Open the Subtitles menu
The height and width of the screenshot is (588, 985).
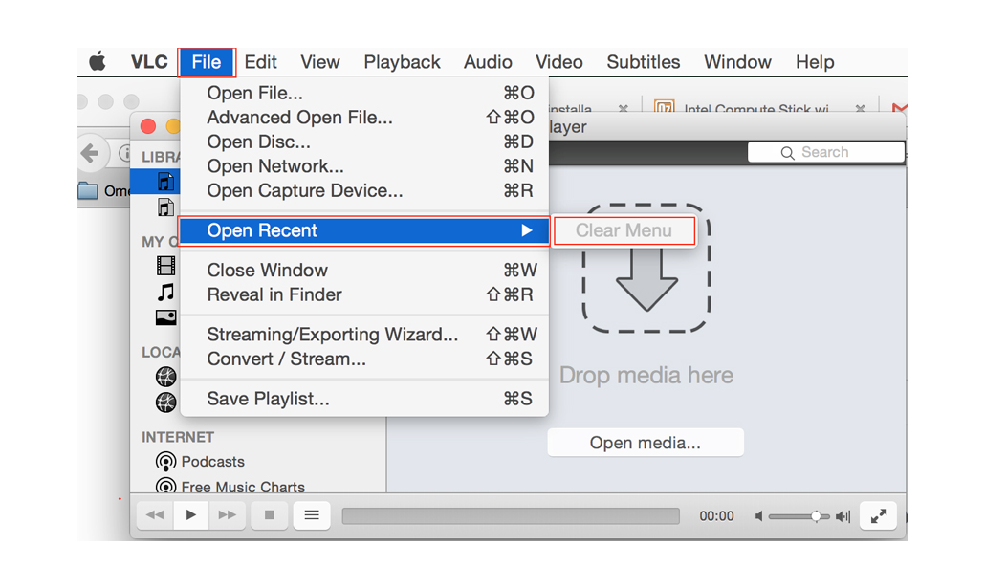click(643, 62)
